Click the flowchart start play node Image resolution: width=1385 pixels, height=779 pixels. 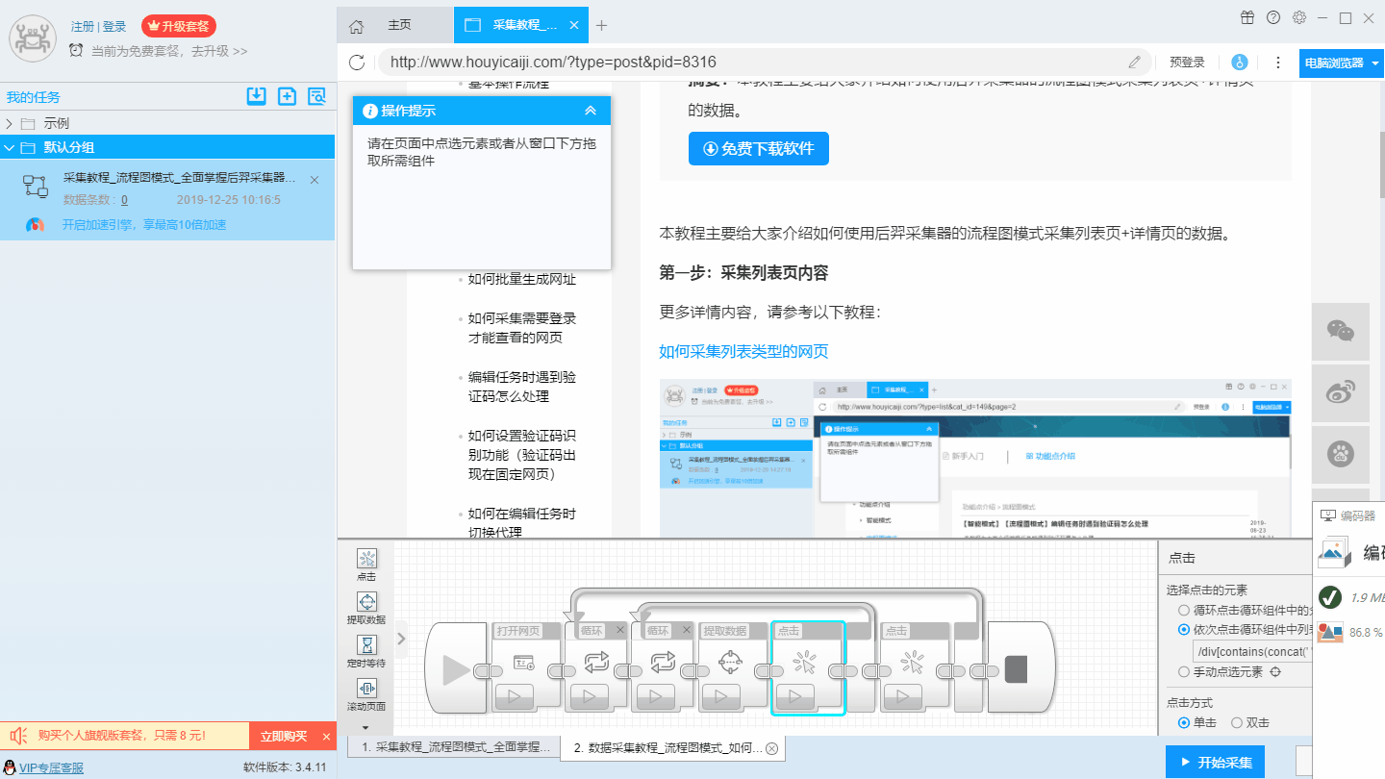coord(457,669)
